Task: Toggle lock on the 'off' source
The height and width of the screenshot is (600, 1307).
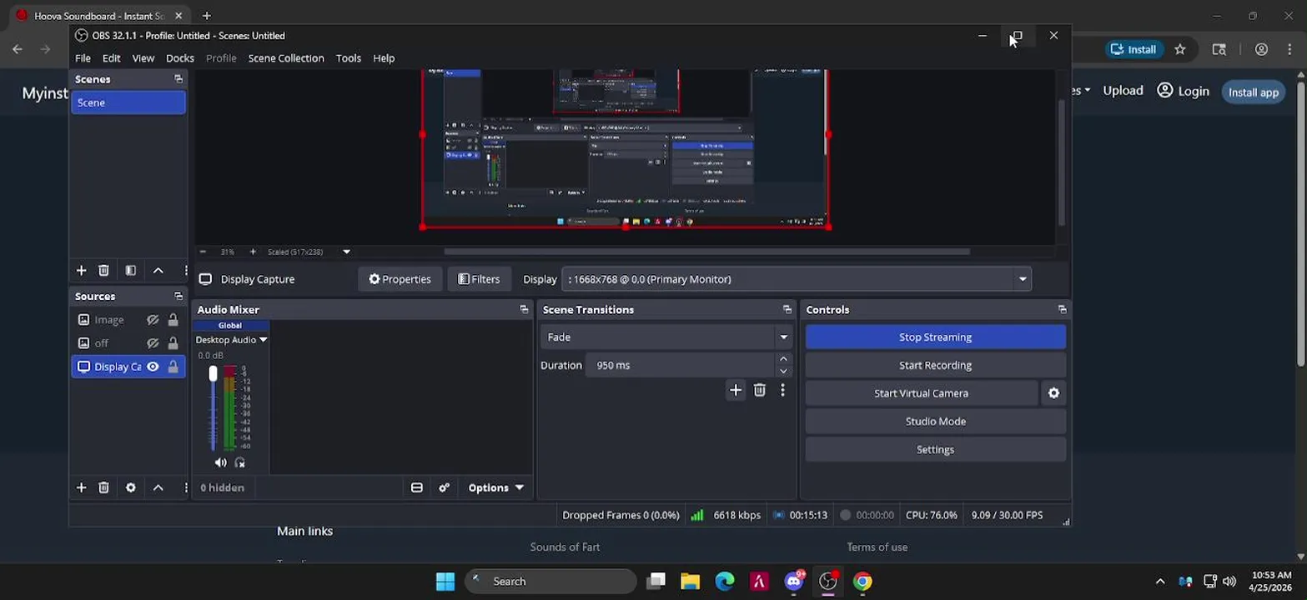Action: [173, 343]
